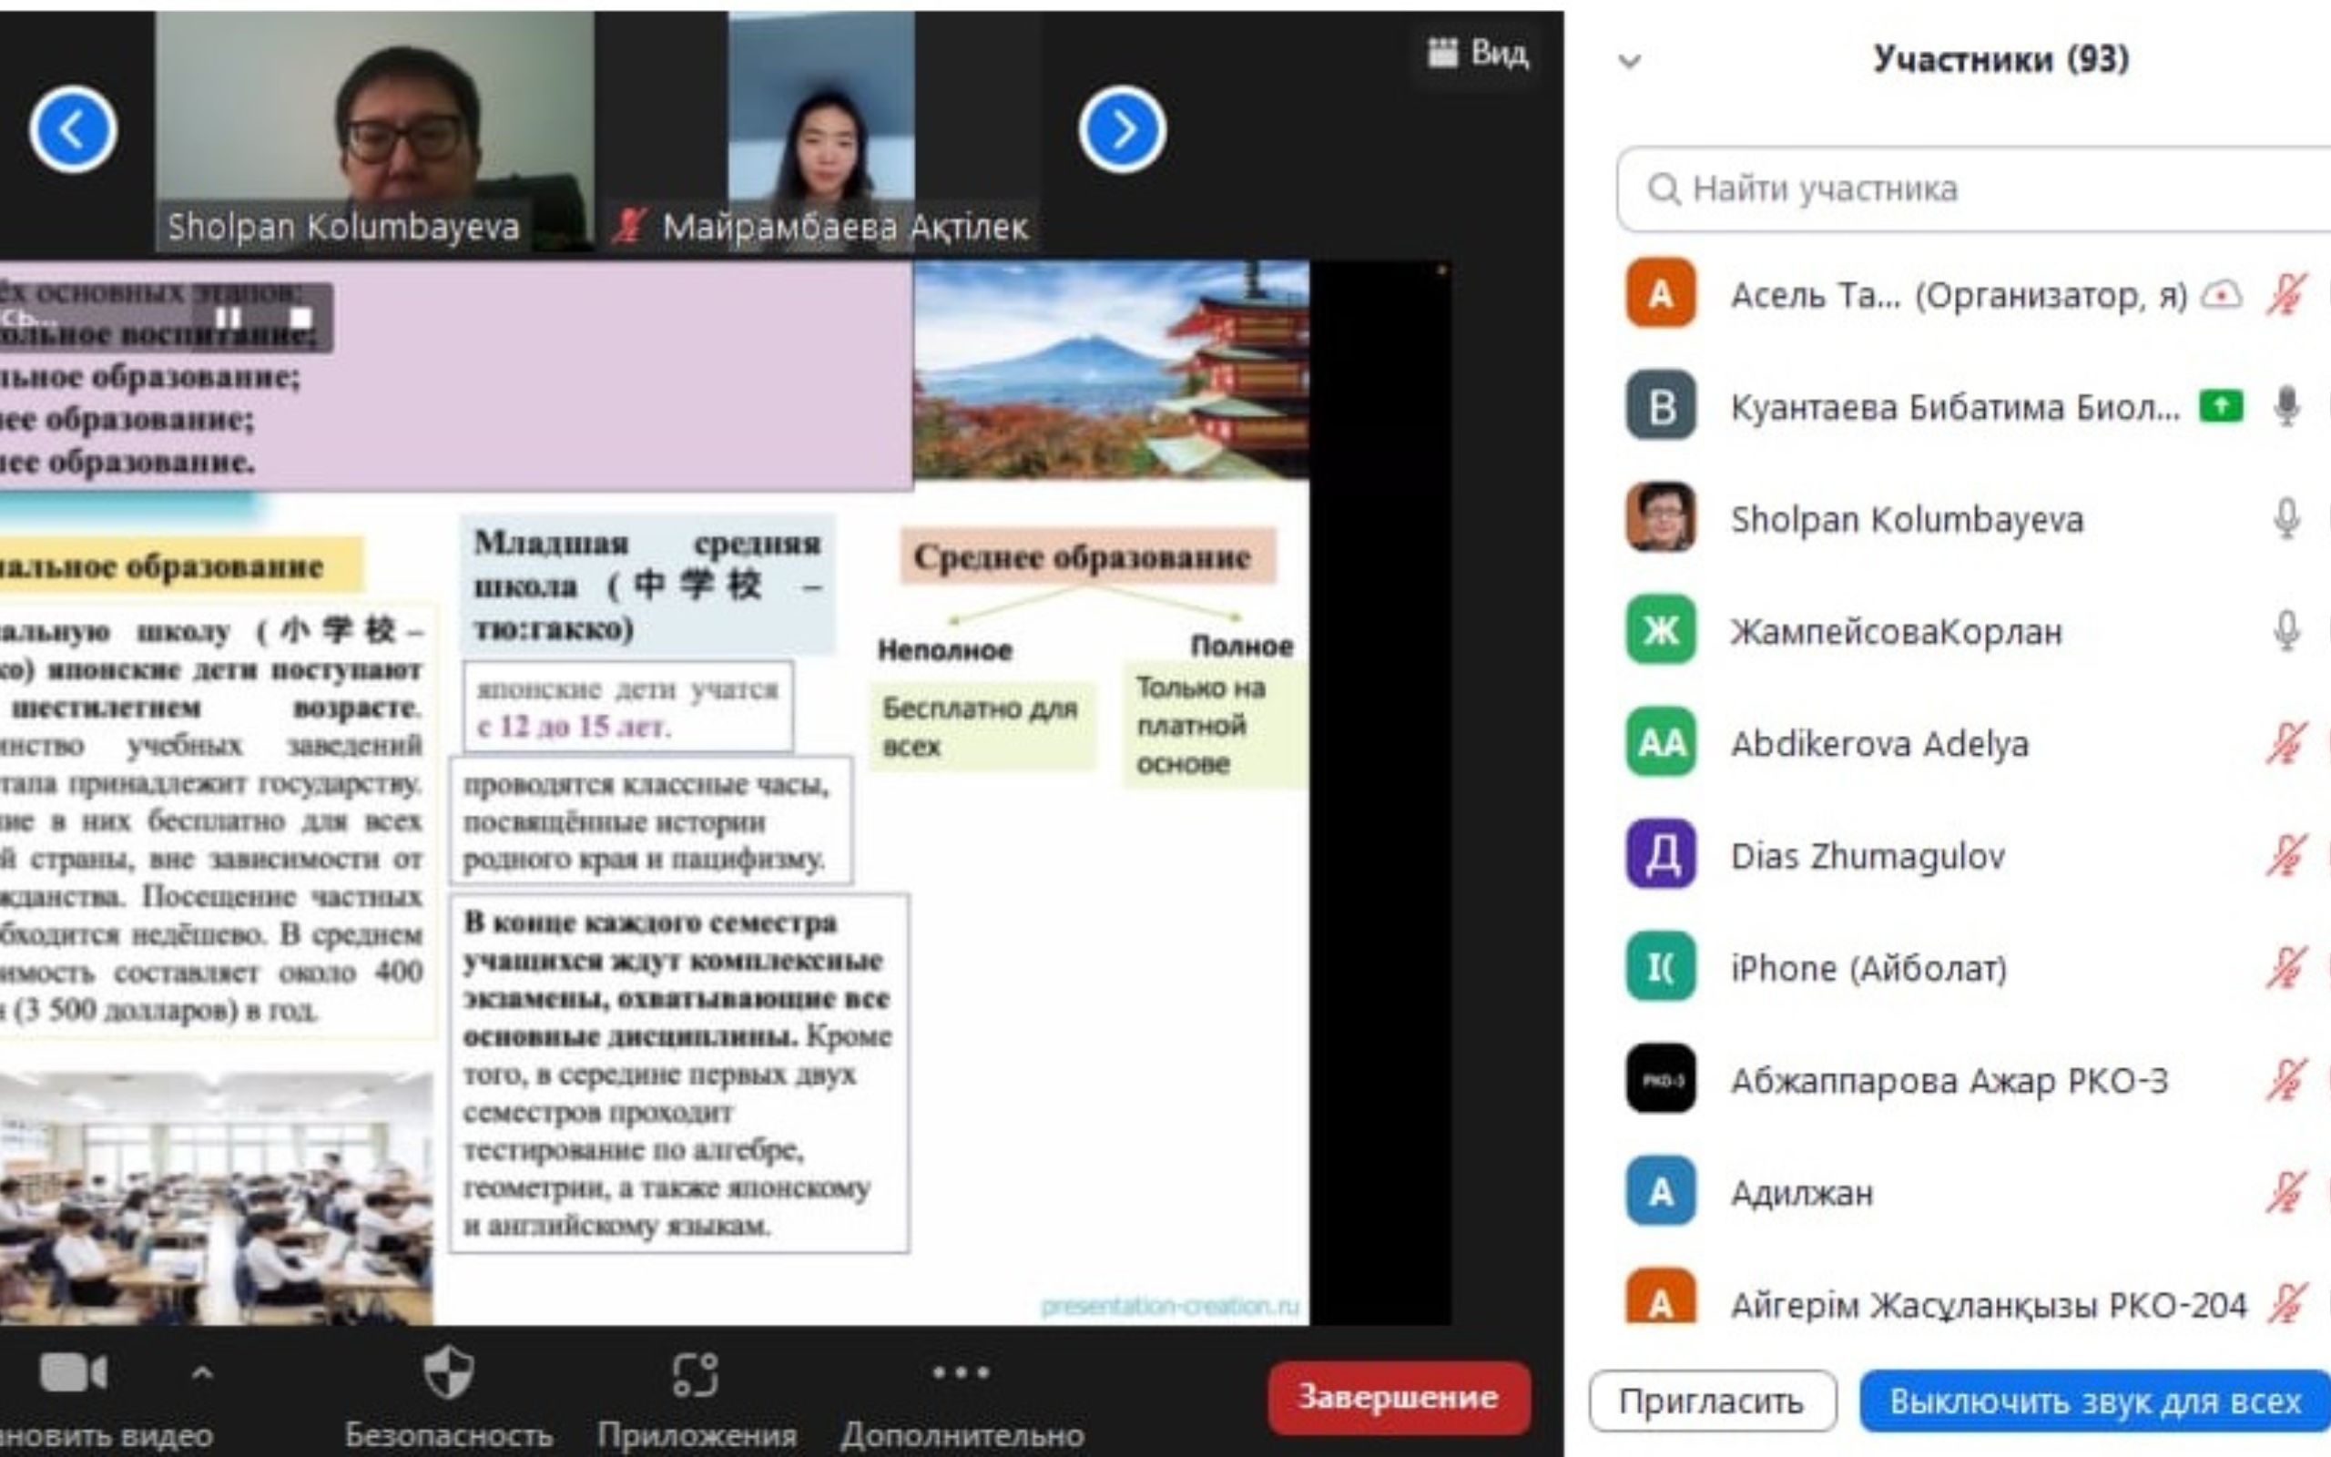Toggle microphone for Sholpan Kolumbayeva in list

pos(2286,519)
